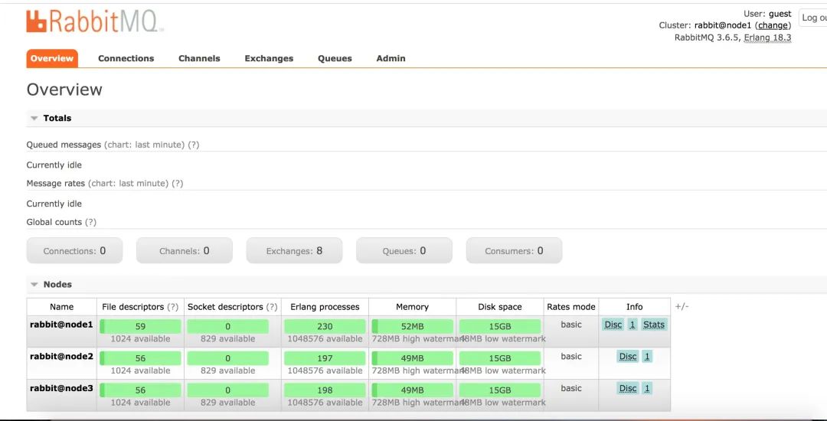827x421 pixels.
Task: Click the 198 Erlang processes bar of node3
Action: [325, 390]
